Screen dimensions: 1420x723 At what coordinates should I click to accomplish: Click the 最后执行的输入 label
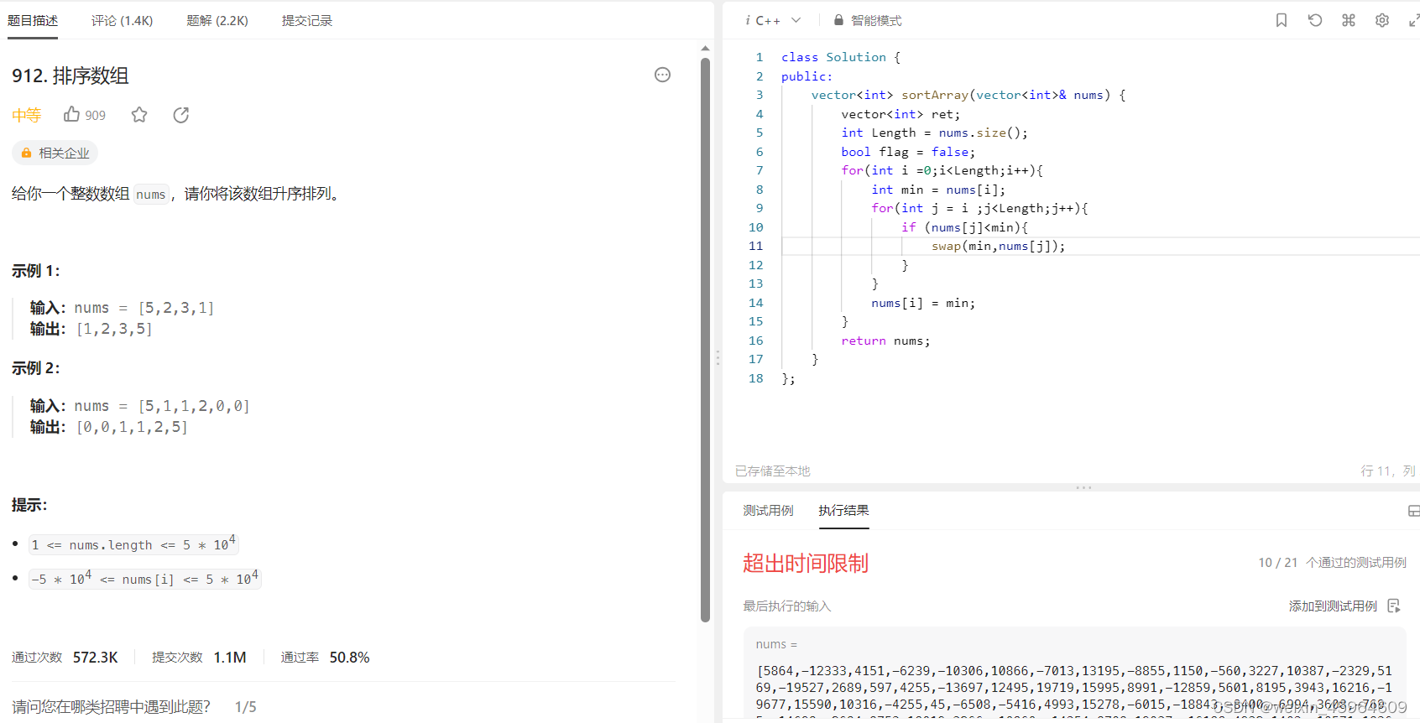(786, 606)
